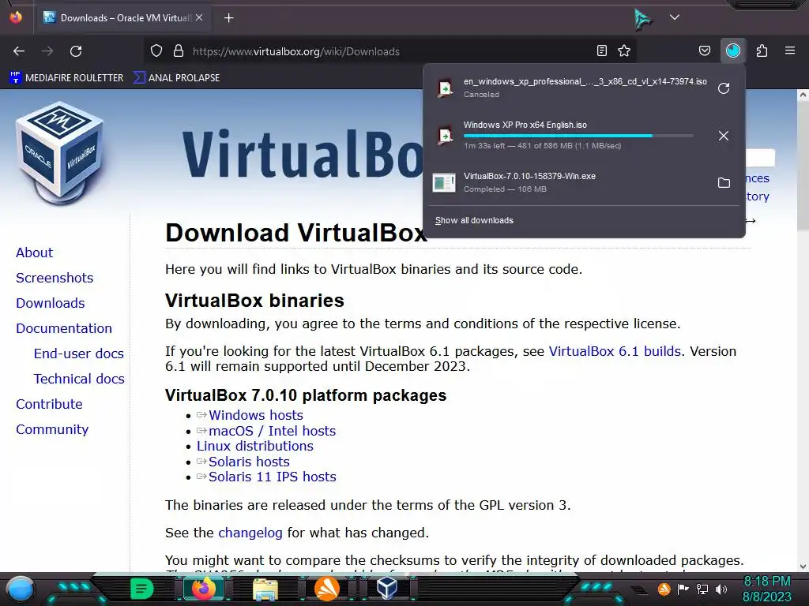
Task: Open the second bookmark in bookmarks toolbar
Action: 176,78
